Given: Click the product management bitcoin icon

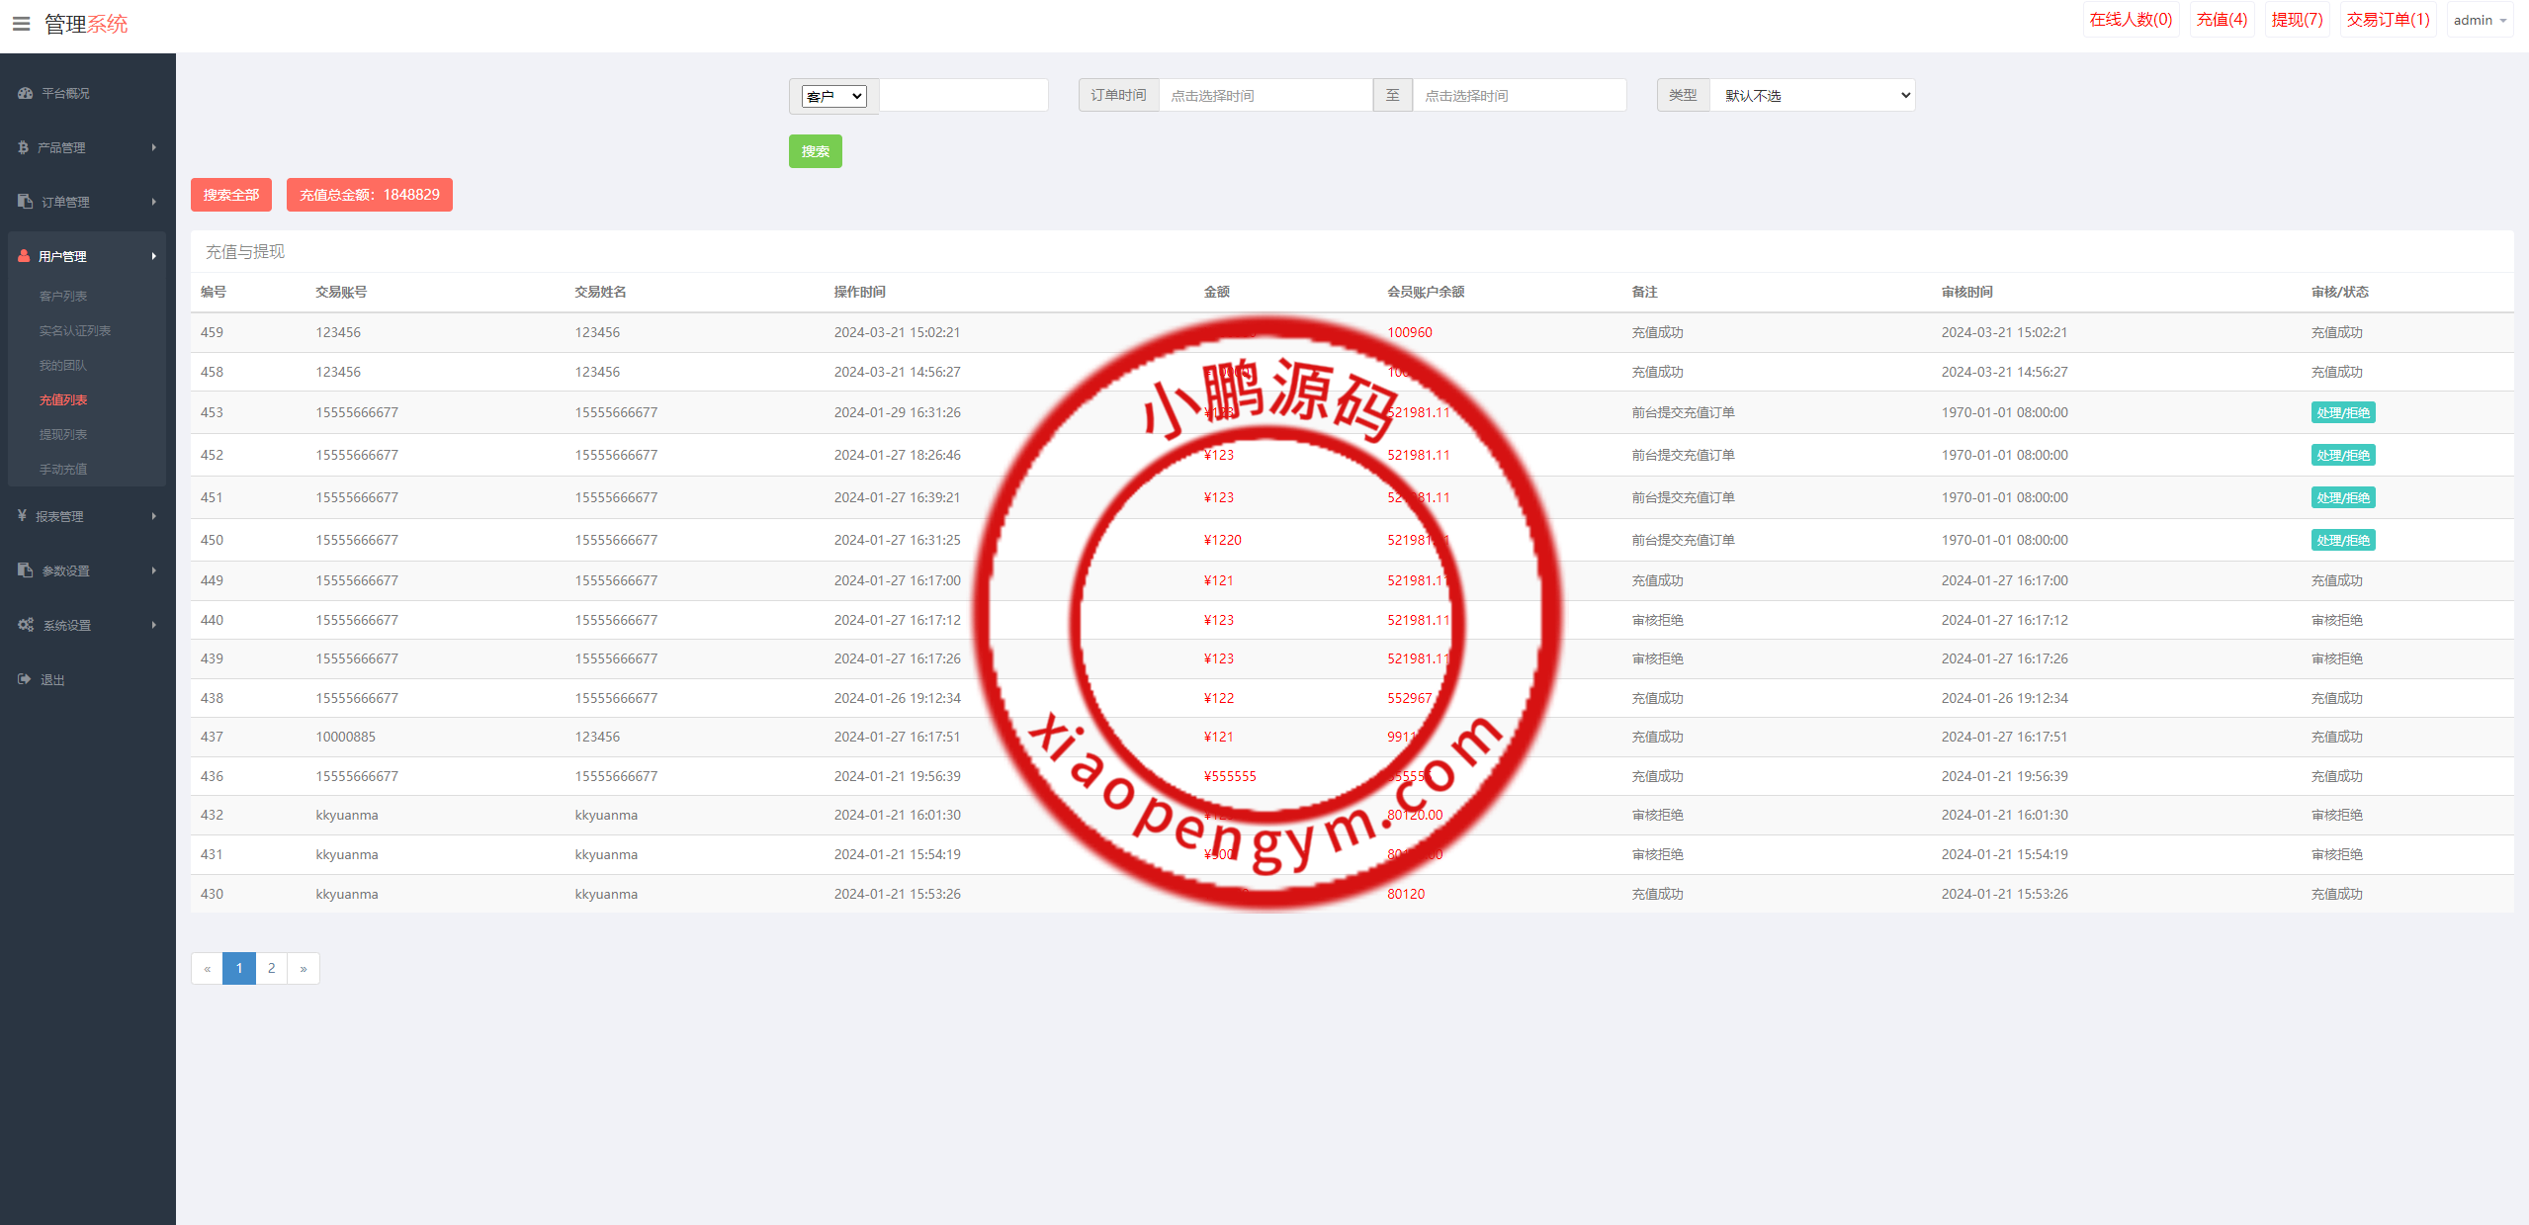Looking at the screenshot, I should pyautogui.click(x=23, y=147).
